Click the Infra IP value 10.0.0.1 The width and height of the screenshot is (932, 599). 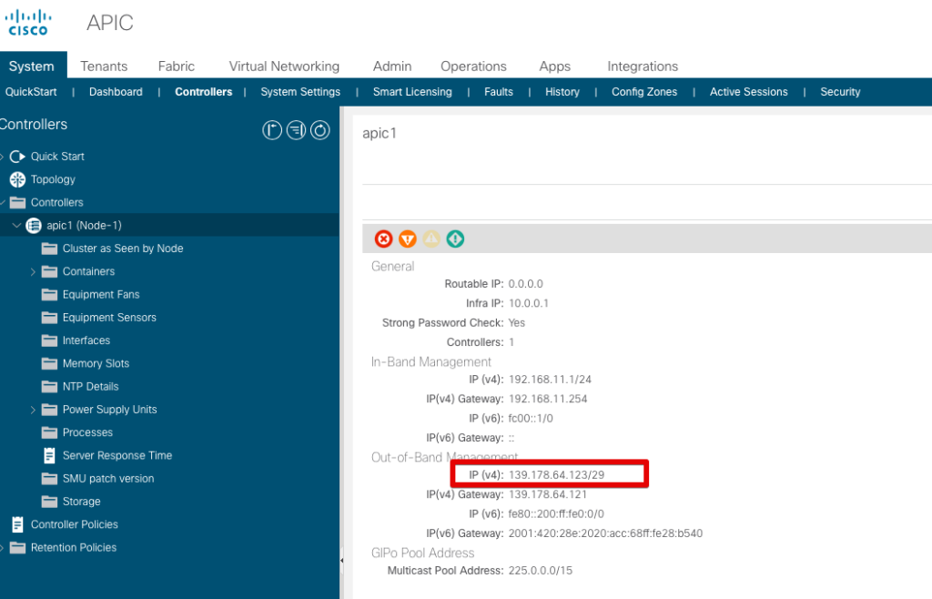(529, 303)
